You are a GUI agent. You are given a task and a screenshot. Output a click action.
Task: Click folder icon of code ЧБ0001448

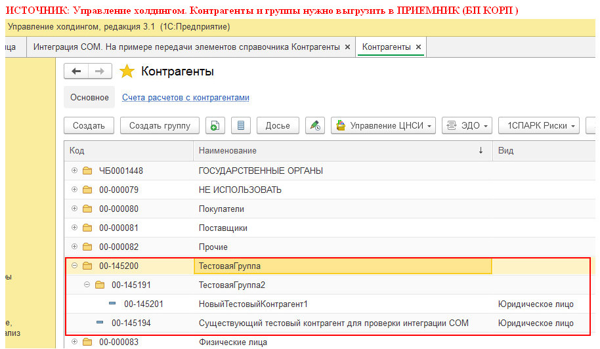coord(87,171)
